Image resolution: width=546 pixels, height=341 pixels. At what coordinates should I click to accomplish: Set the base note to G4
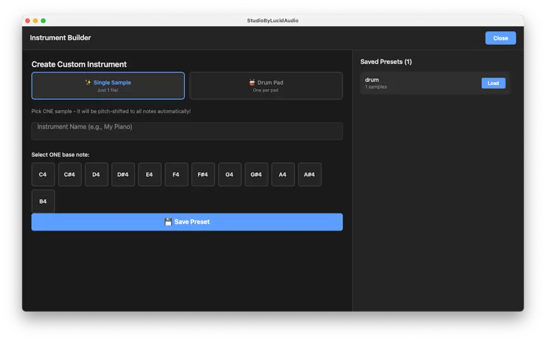click(229, 174)
